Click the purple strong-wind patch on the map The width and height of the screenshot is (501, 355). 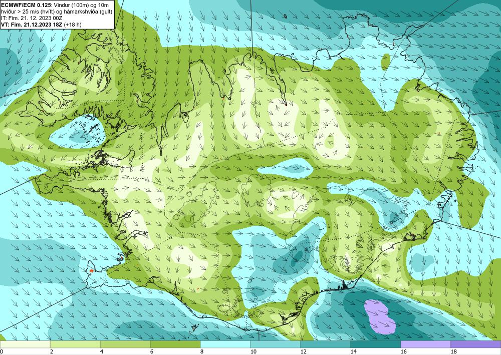[379, 316]
